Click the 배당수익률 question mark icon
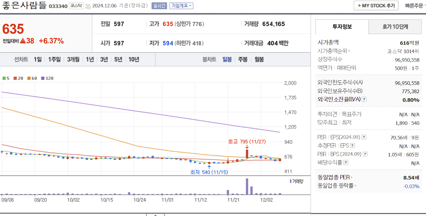426x216 pixels. click(x=346, y=162)
